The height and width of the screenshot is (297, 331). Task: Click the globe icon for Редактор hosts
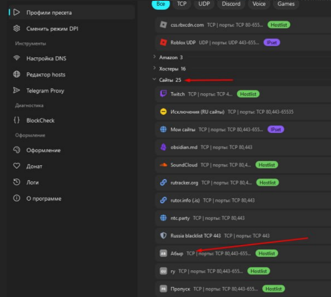pyautogui.click(x=17, y=74)
